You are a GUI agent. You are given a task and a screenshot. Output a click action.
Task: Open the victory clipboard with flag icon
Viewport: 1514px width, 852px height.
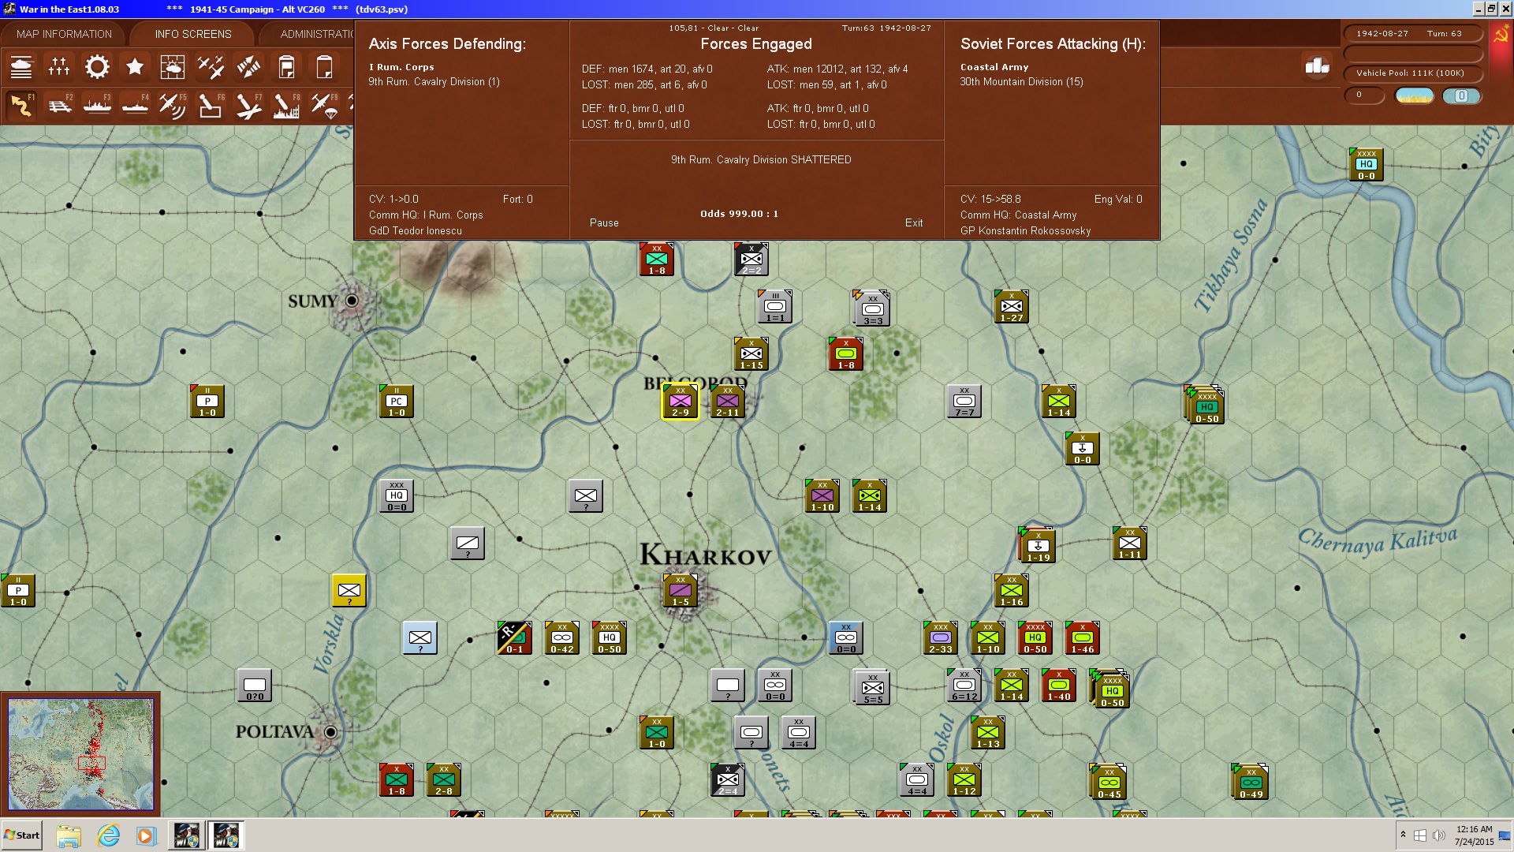pyautogui.click(x=286, y=67)
